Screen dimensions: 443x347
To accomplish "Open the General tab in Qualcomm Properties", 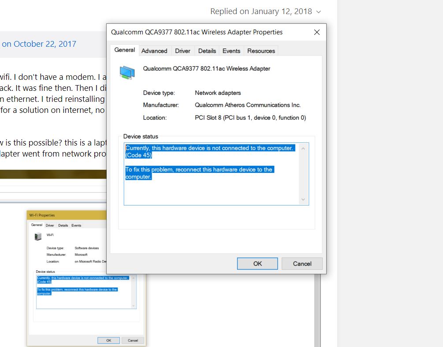I will click(124, 50).
